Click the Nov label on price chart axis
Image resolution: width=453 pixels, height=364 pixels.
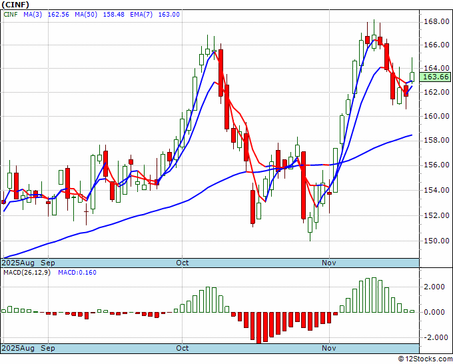tap(329, 263)
